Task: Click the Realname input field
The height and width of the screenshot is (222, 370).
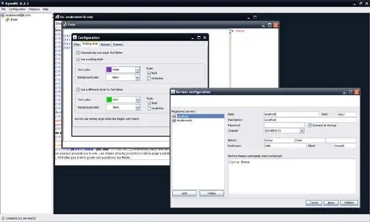Action: tap(284, 146)
